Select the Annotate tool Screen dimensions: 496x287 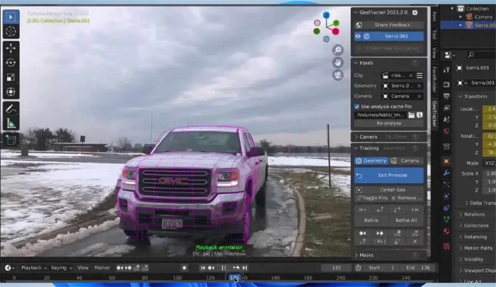coord(11,109)
